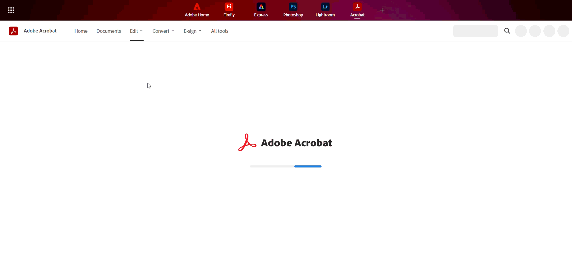Click the Adobe Acrobat header title

click(x=40, y=31)
